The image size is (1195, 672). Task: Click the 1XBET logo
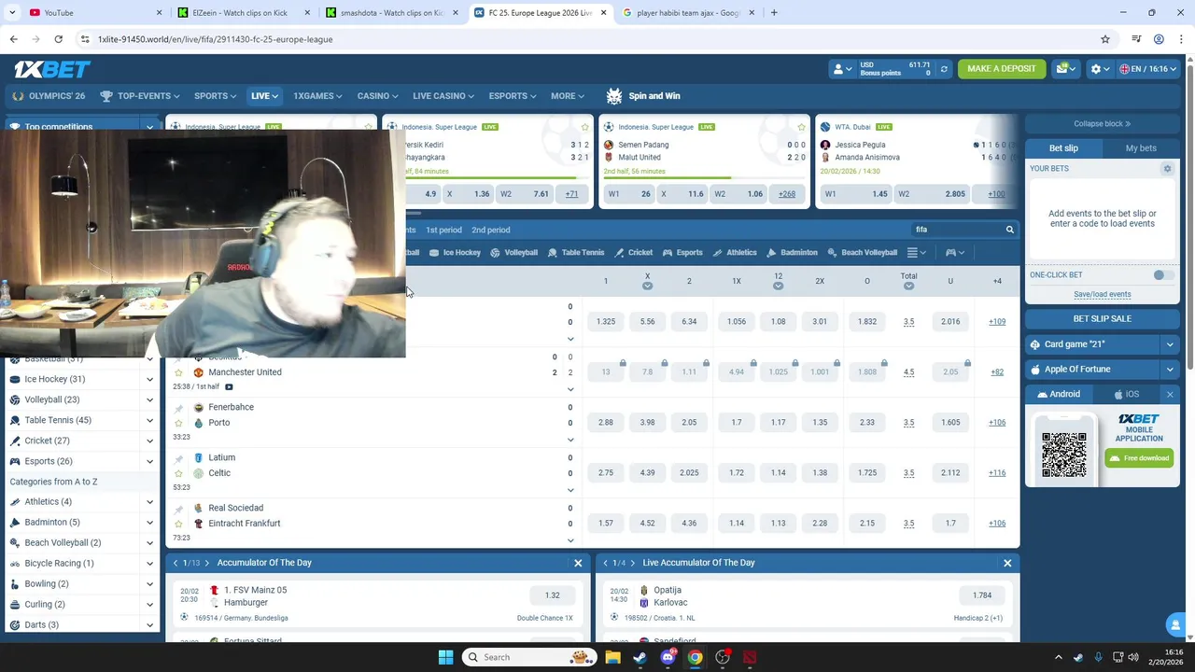pos(51,69)
